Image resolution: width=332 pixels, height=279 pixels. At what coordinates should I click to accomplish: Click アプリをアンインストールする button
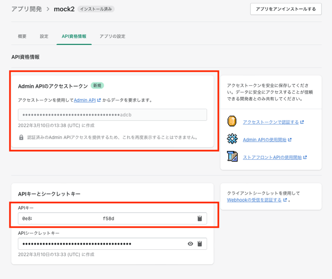(x=286, y=9)
